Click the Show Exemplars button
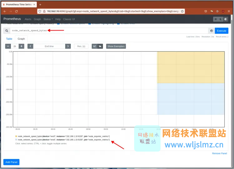Image resolution: width=234 pixels, height=169 pixels. [x=116, y=46]
